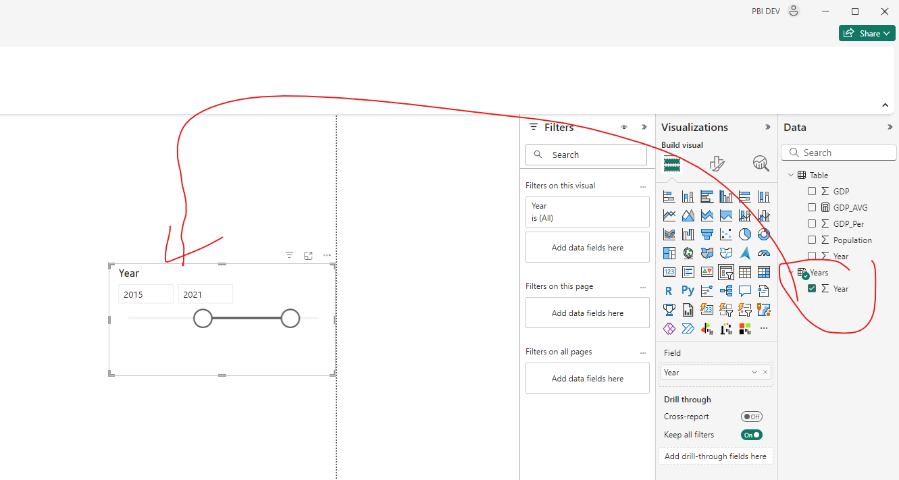Select the Python visual
The width and height of the screenshot is (899, 480).
(688, 291)
